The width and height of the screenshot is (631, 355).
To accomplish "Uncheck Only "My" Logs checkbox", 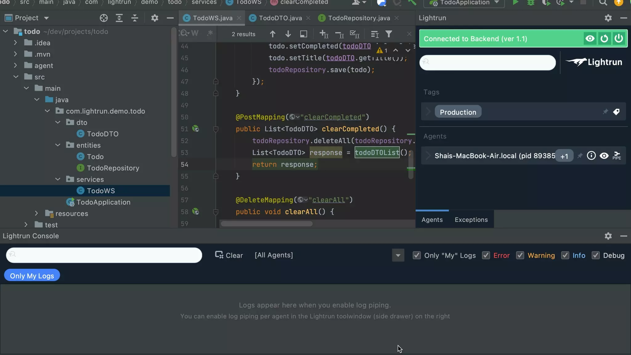I will (417, 255).
